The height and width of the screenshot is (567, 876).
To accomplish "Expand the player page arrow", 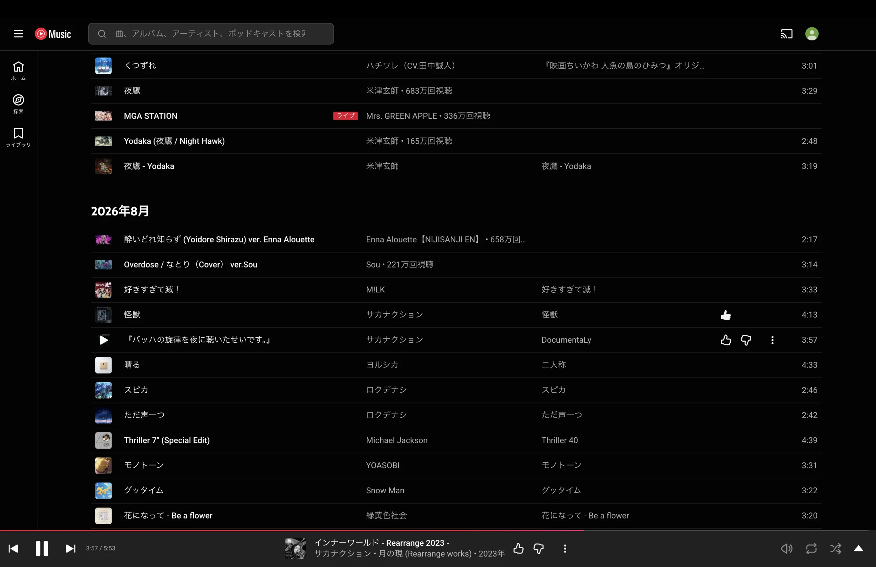I will tap(858, 549).
